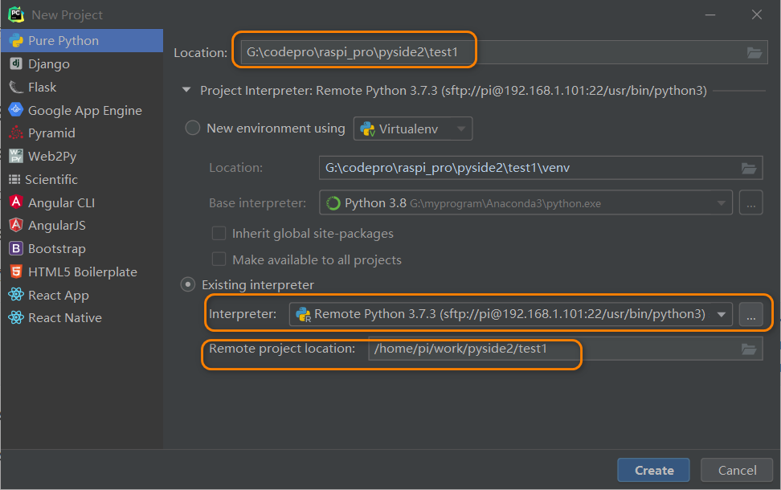Open the Remote Python 3.7.3 interpreter dropdown
The image size is (781, 490).
pos(722,314)
